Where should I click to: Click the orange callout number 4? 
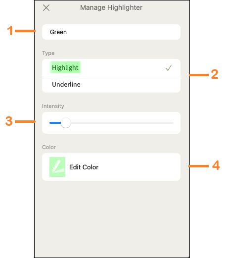216,165
